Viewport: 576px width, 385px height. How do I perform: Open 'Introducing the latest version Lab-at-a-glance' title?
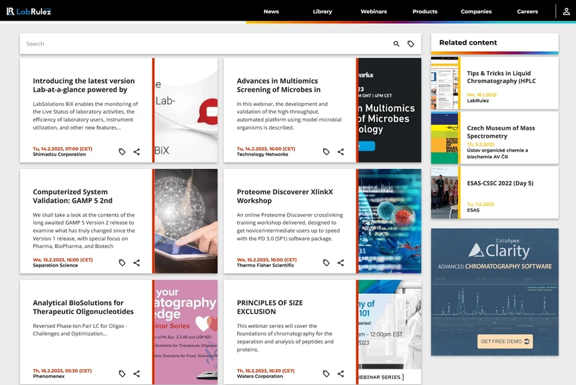tap(84, 85)
